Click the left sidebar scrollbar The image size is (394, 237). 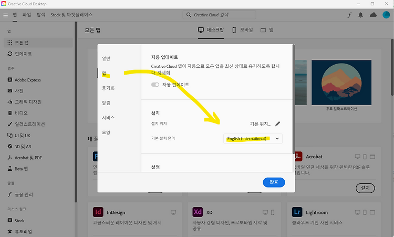pyautogui.click(x=76, y=112)
